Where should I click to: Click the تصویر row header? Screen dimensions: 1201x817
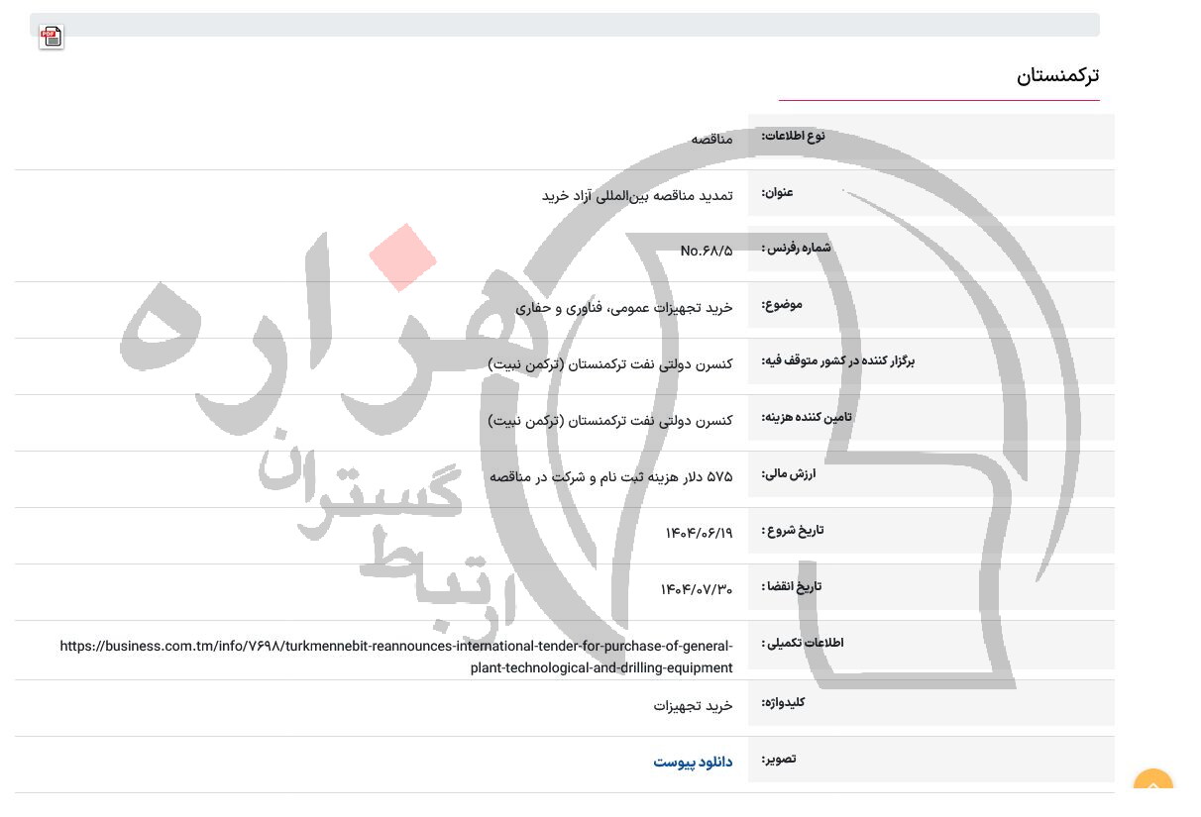(779, 760)
